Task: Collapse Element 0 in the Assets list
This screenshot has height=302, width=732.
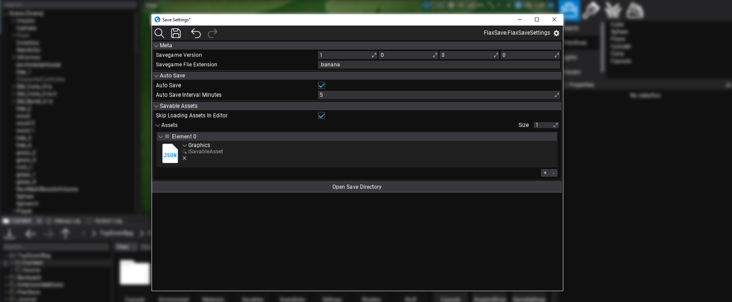Action: coord(161,137)
